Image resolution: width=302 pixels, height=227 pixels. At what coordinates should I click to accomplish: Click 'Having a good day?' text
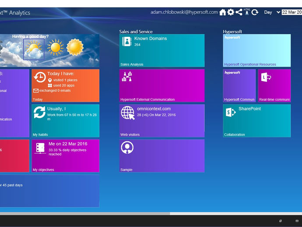click(30, 36)
